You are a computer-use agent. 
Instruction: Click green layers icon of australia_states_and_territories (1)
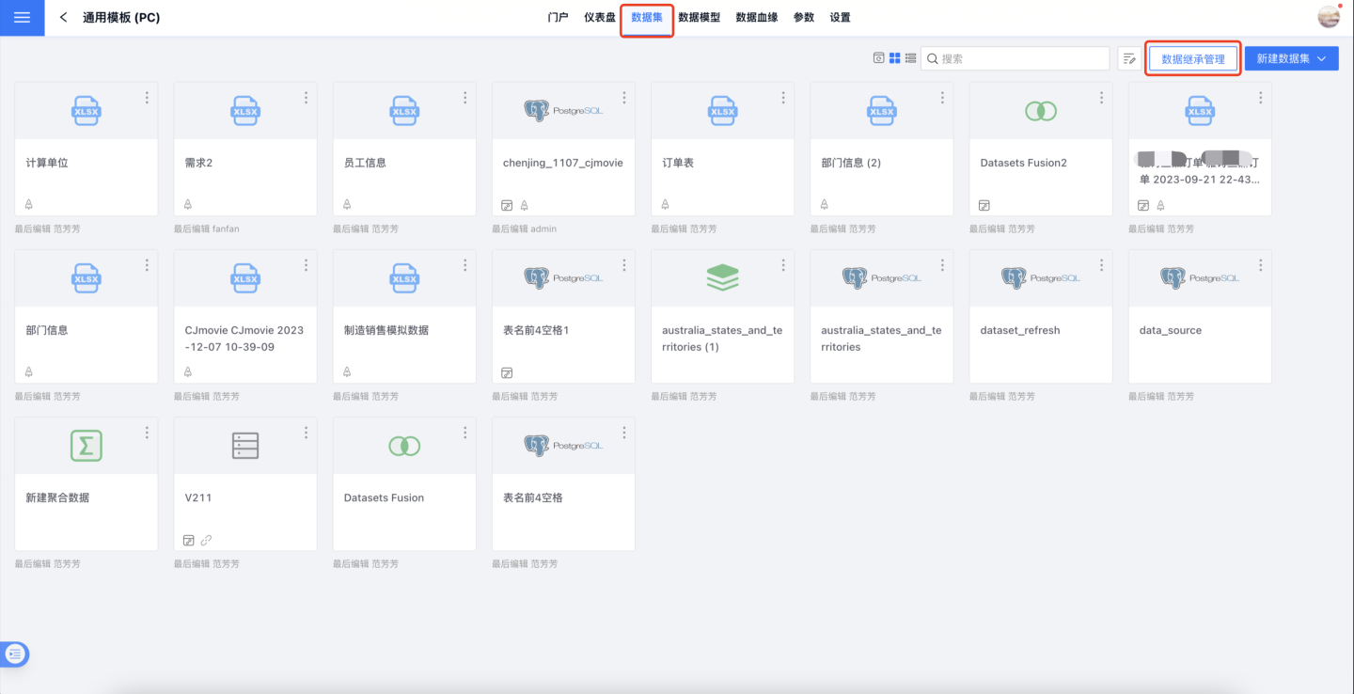click(722, 277)
